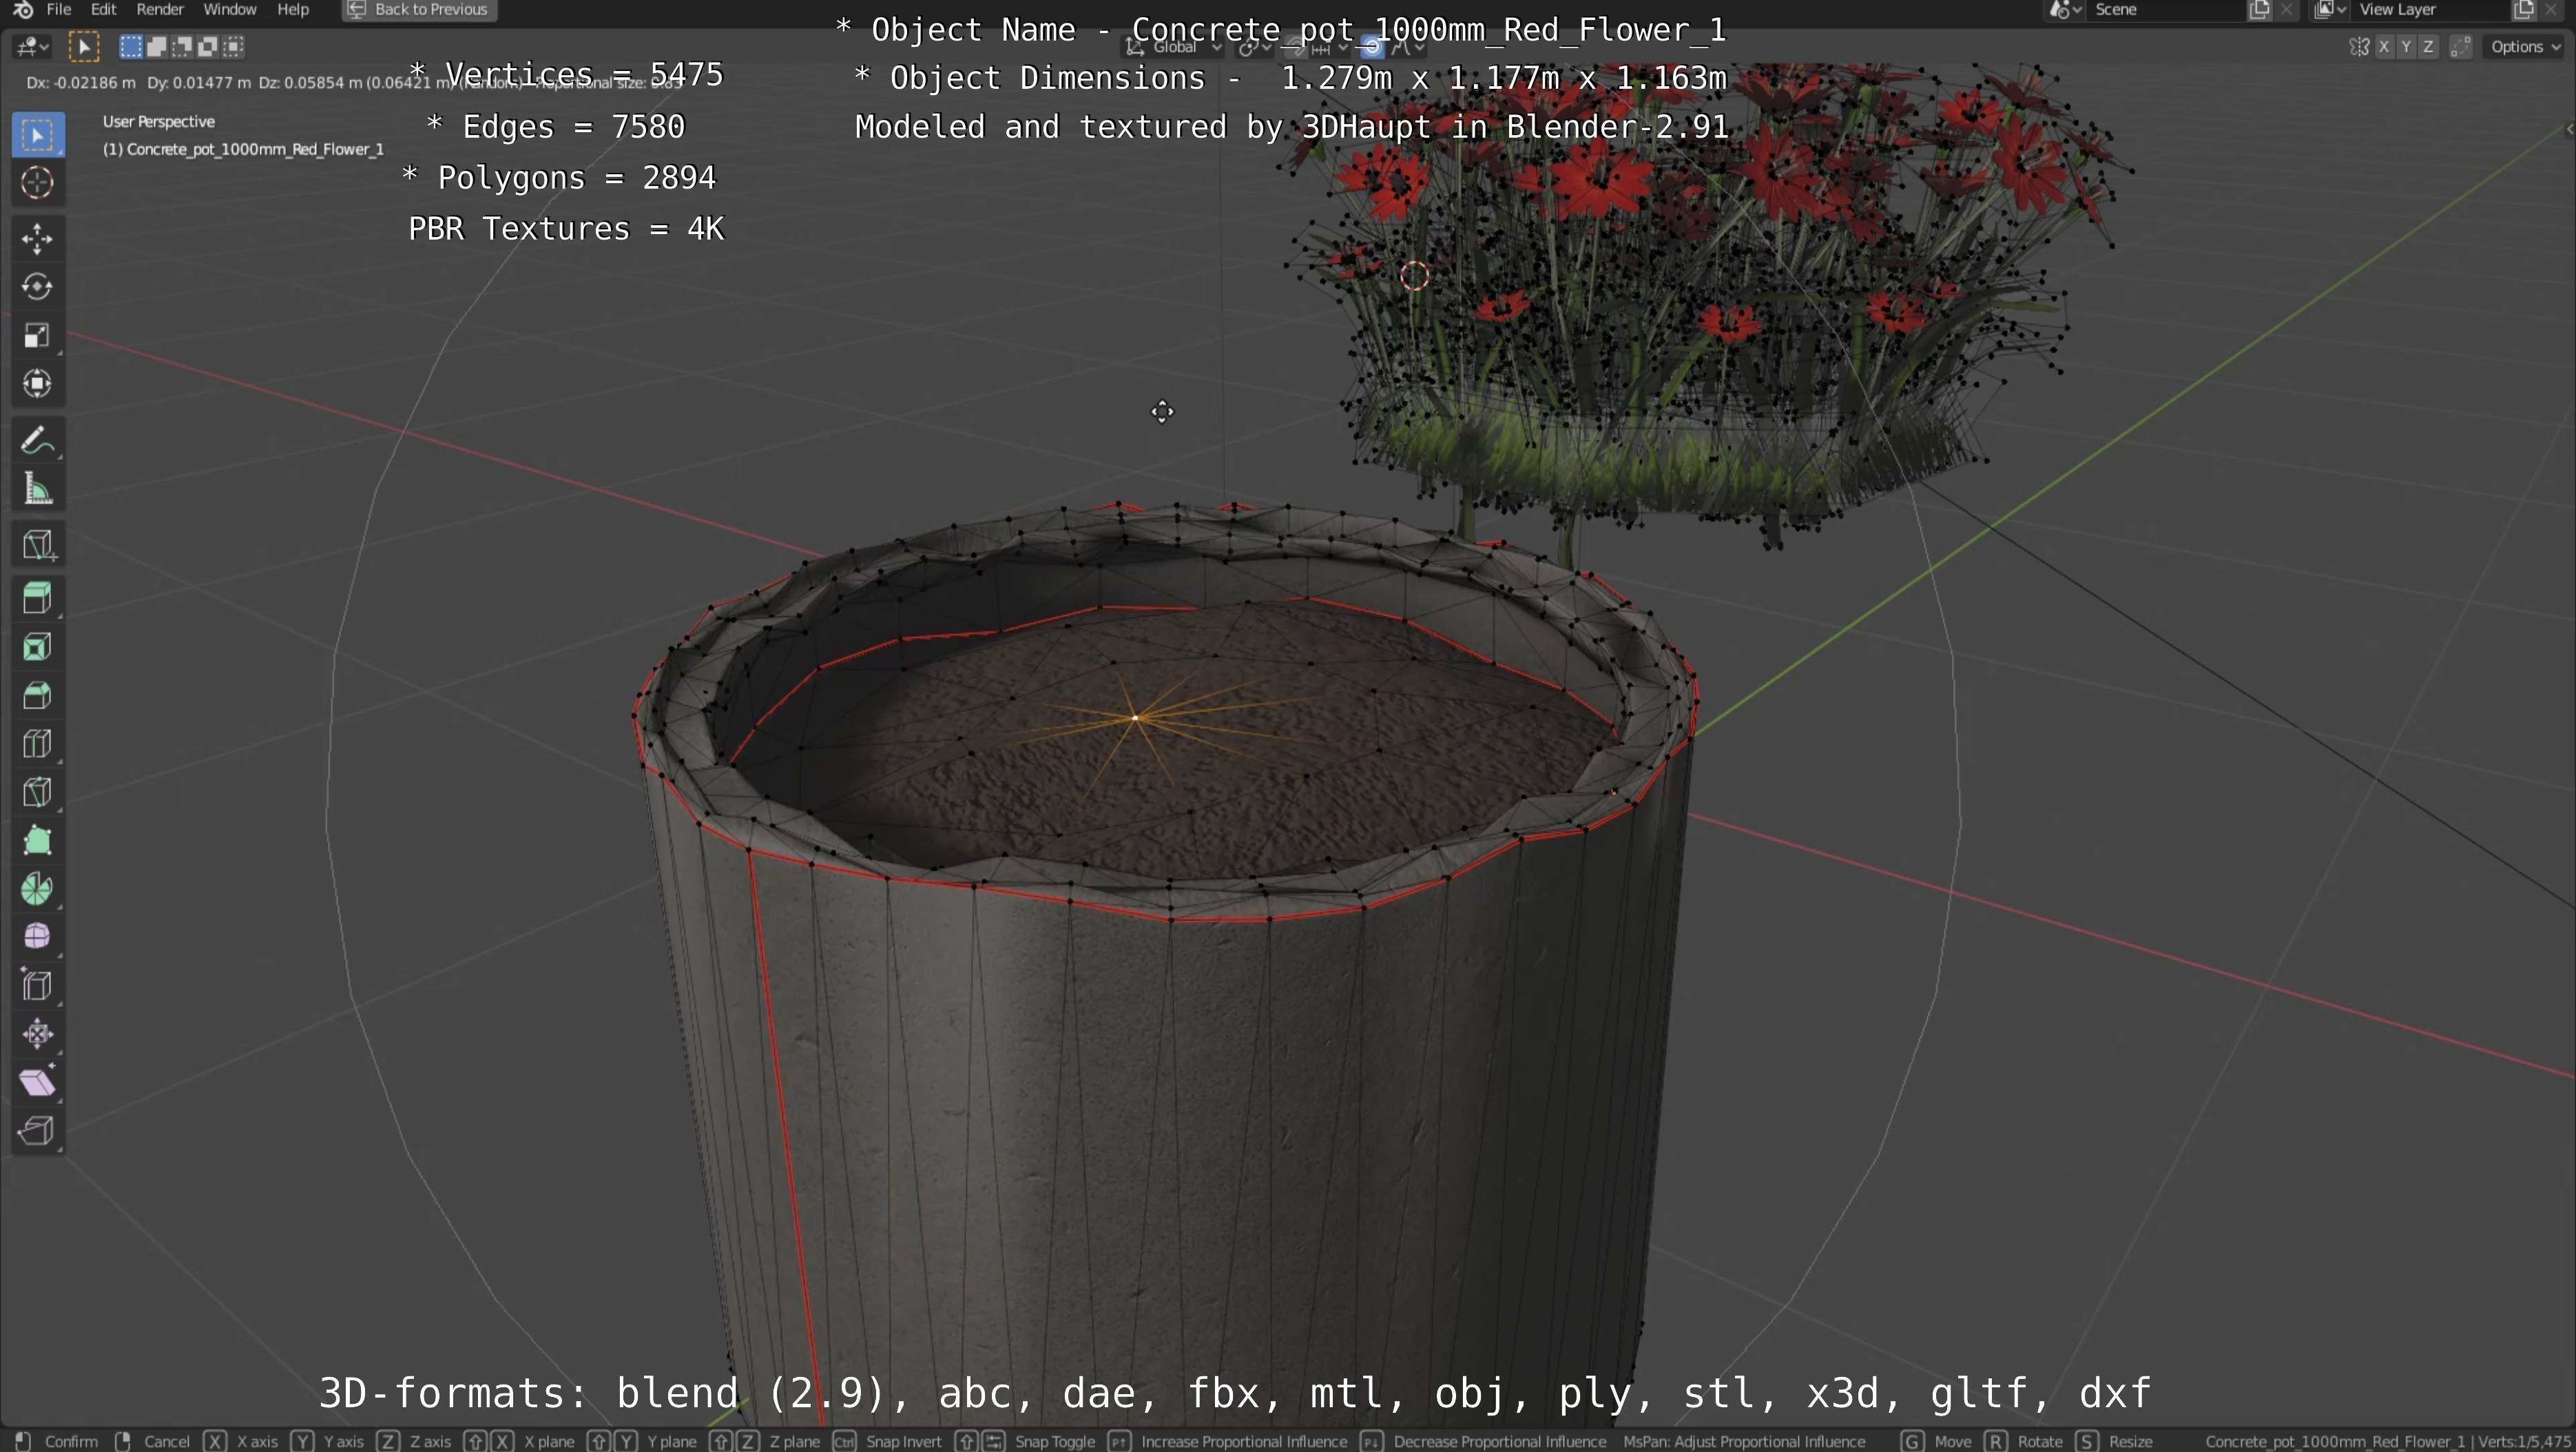2576x1452 pixels.
Task: Delete the scene with the X button
Action: pos(2286,10)
